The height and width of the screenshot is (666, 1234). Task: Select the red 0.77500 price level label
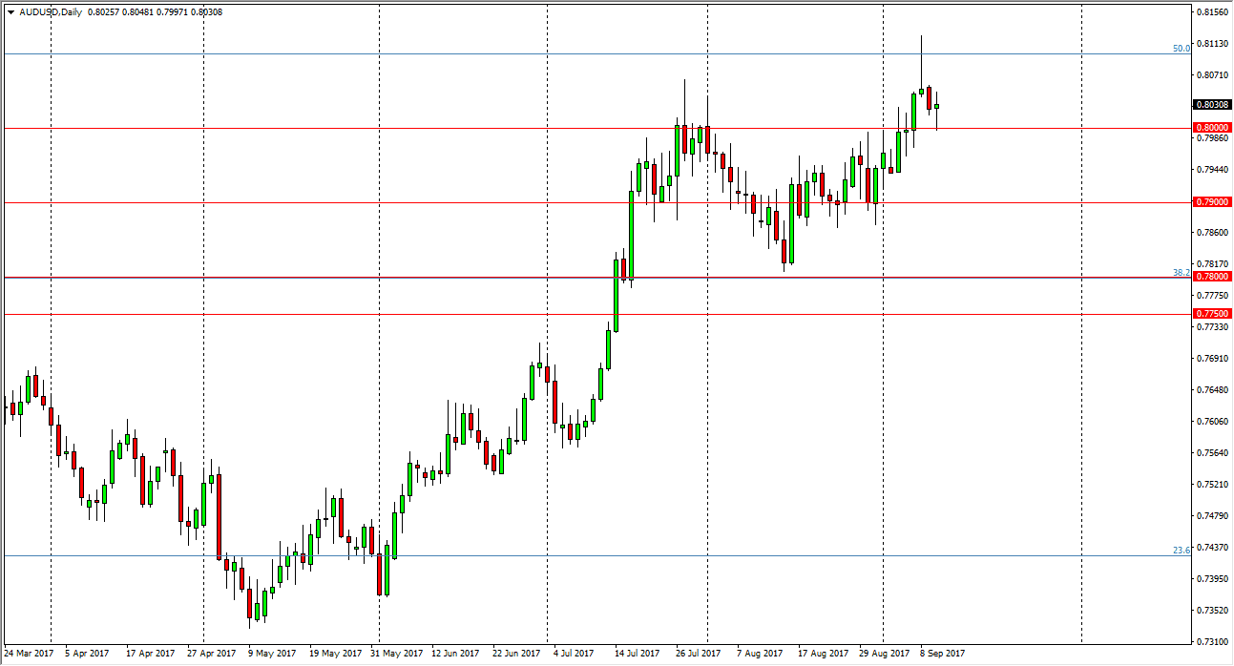pos(1212,314)
